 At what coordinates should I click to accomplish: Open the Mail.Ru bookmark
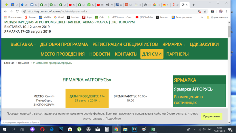(x=45, y=17)
